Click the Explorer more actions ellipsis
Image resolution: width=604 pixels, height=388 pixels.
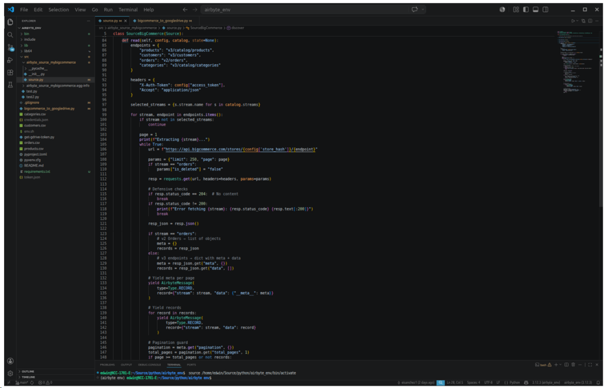pos(89,21)
